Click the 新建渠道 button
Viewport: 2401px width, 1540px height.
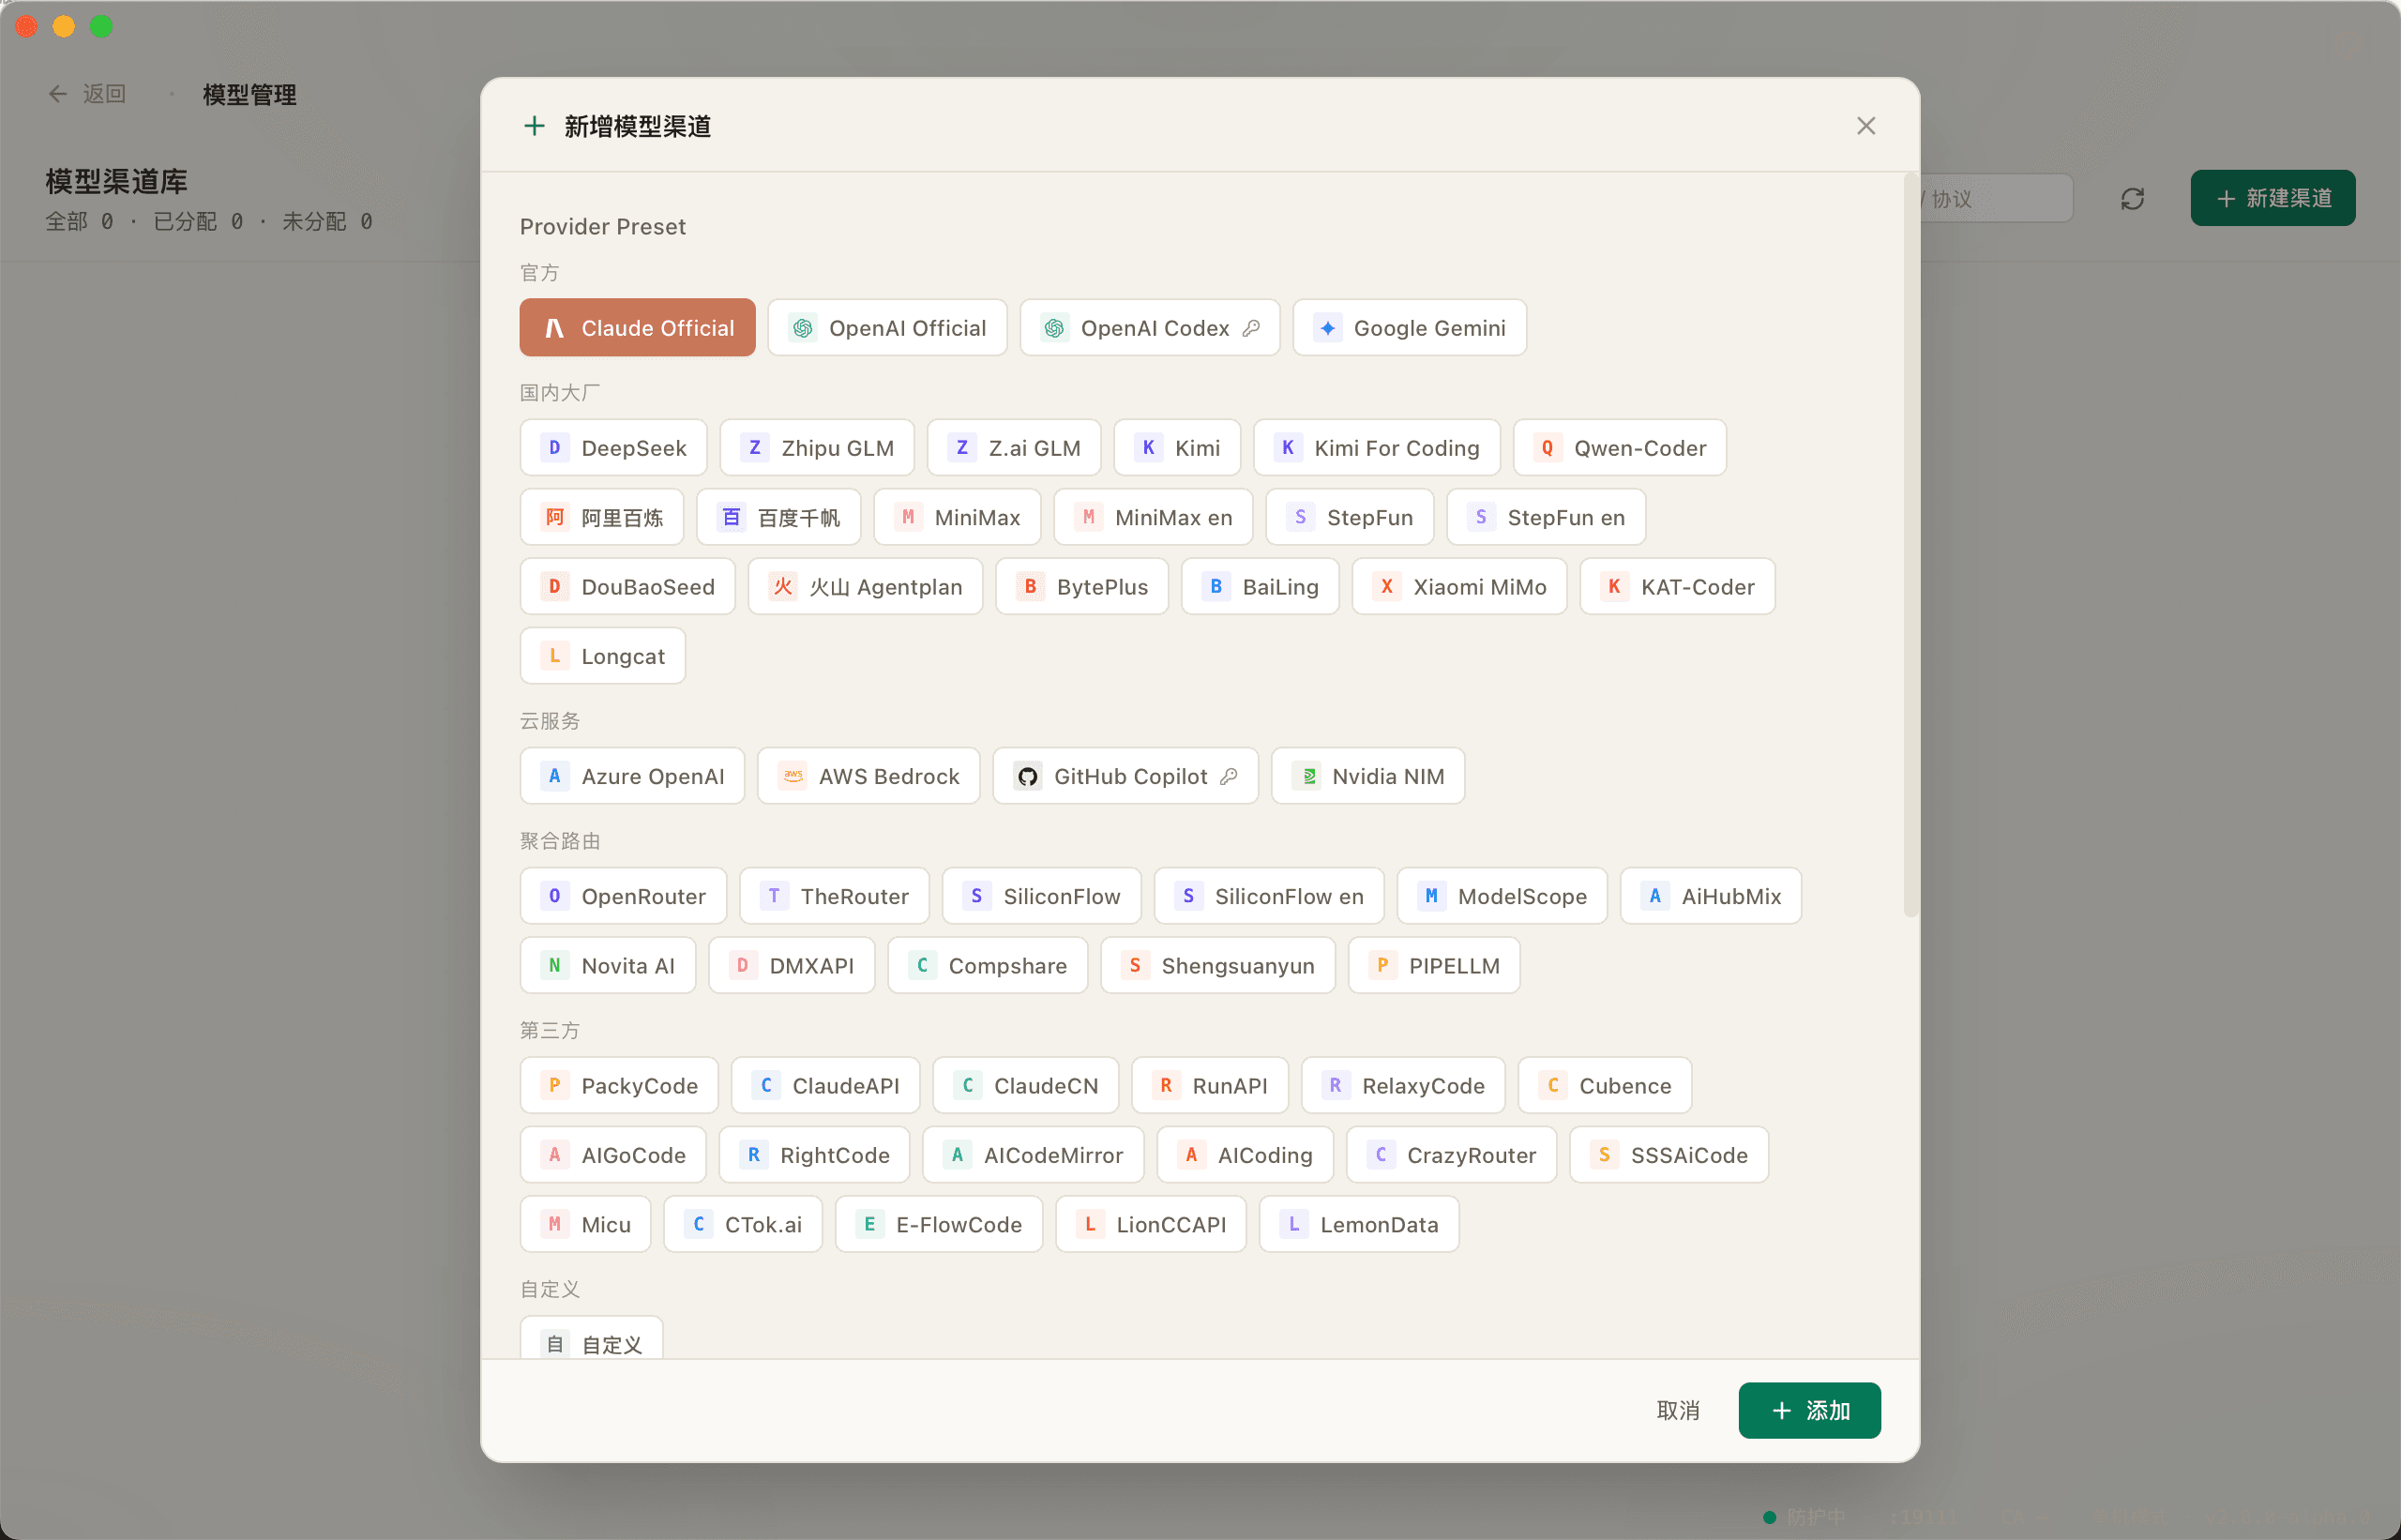click(2272, 198)
